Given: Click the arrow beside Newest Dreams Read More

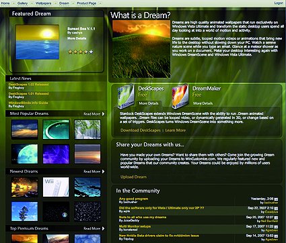Looking at the screenshot, I should coord(104,172).
